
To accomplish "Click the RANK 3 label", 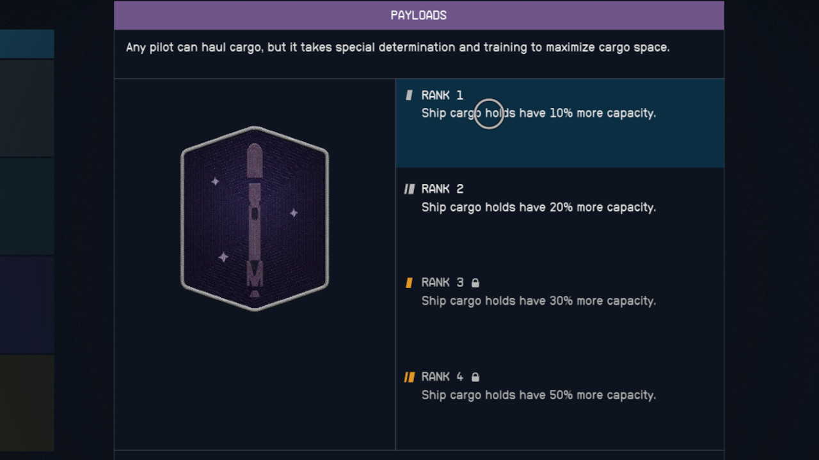I will (442, 283).
